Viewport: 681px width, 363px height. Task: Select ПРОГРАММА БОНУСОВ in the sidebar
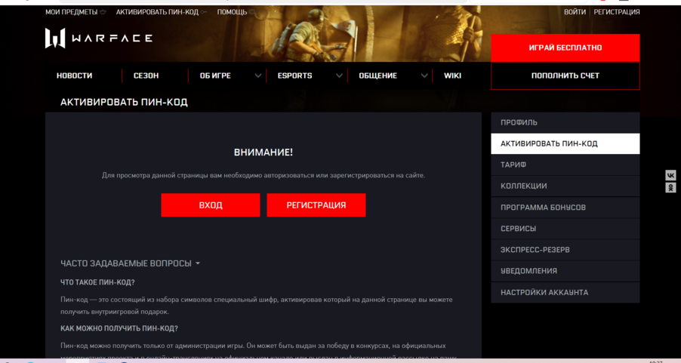pyautogui.click(x=565, y=208)
